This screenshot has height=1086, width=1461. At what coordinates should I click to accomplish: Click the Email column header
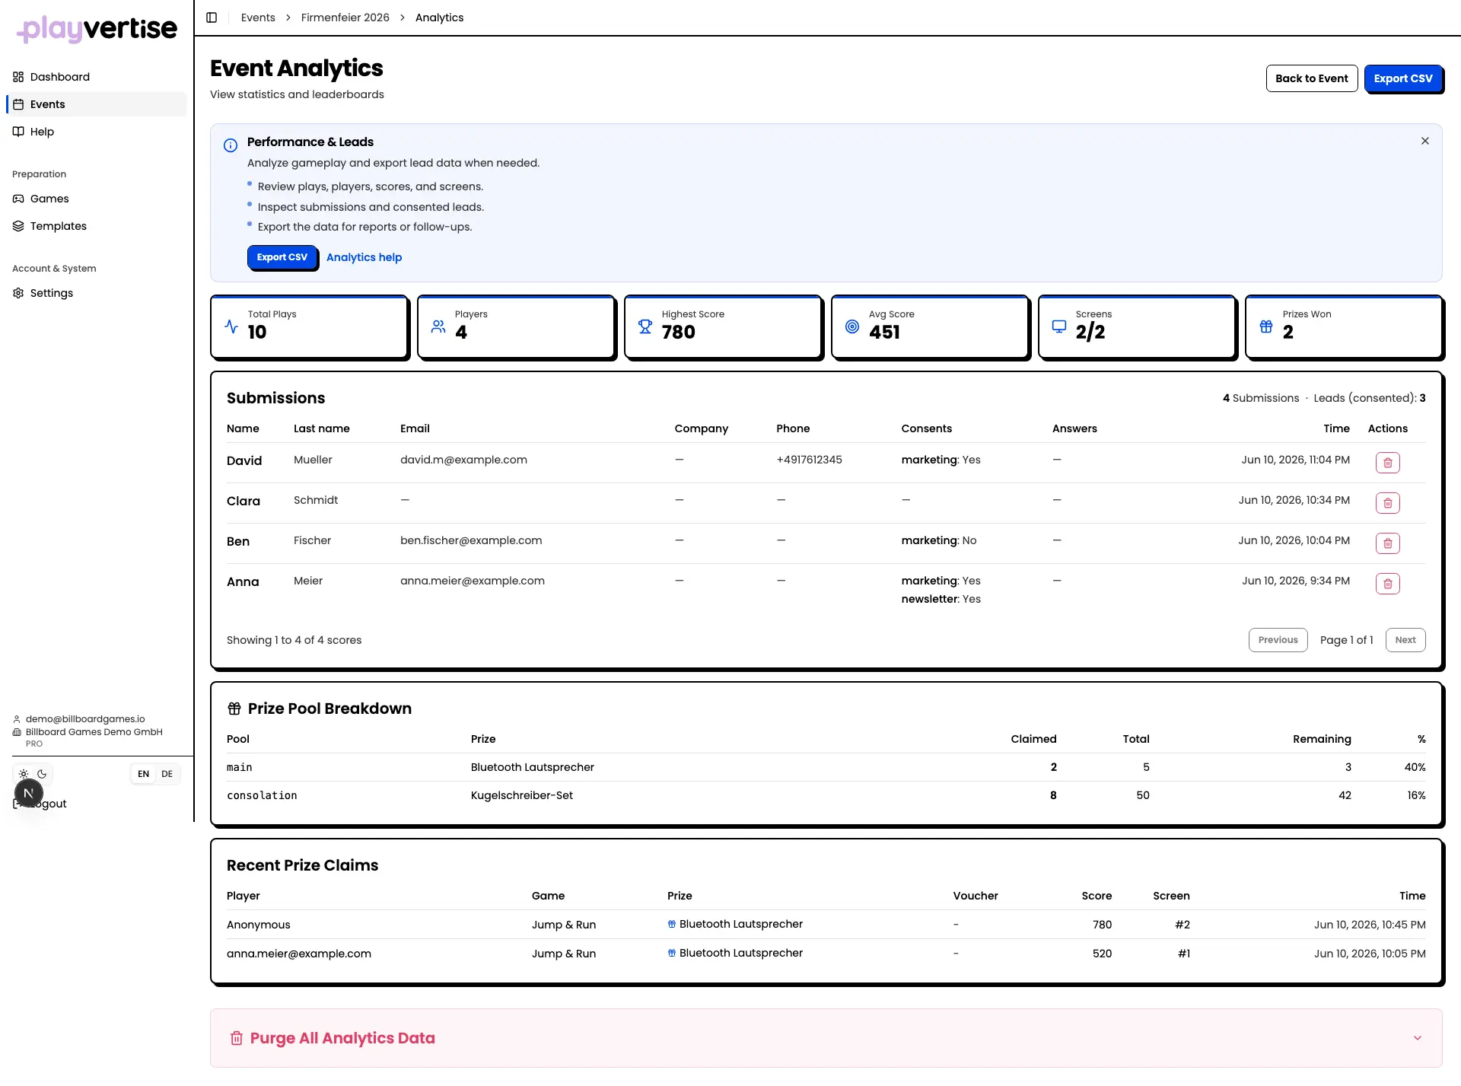coord(415,428)
